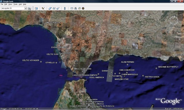
Task: Open the View menu
Action: (10, 4)
